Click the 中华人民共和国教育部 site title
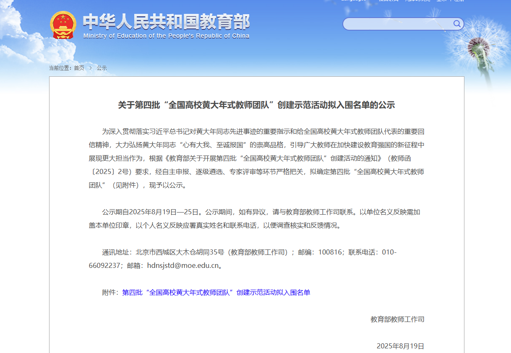The height and width of the screenshot is (353, 511). click(x=166, y=21)
